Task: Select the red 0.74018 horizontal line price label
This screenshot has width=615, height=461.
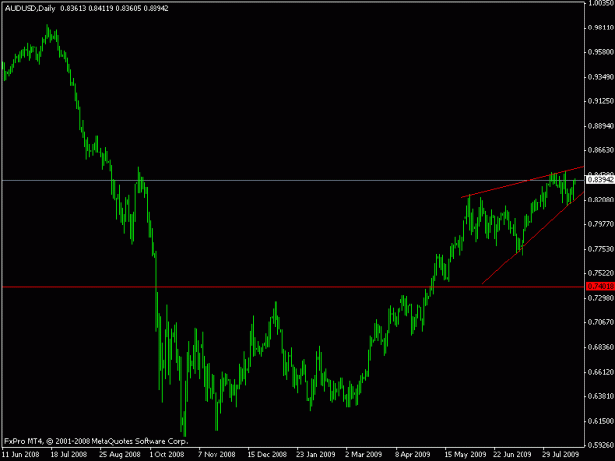Action: 600,286
